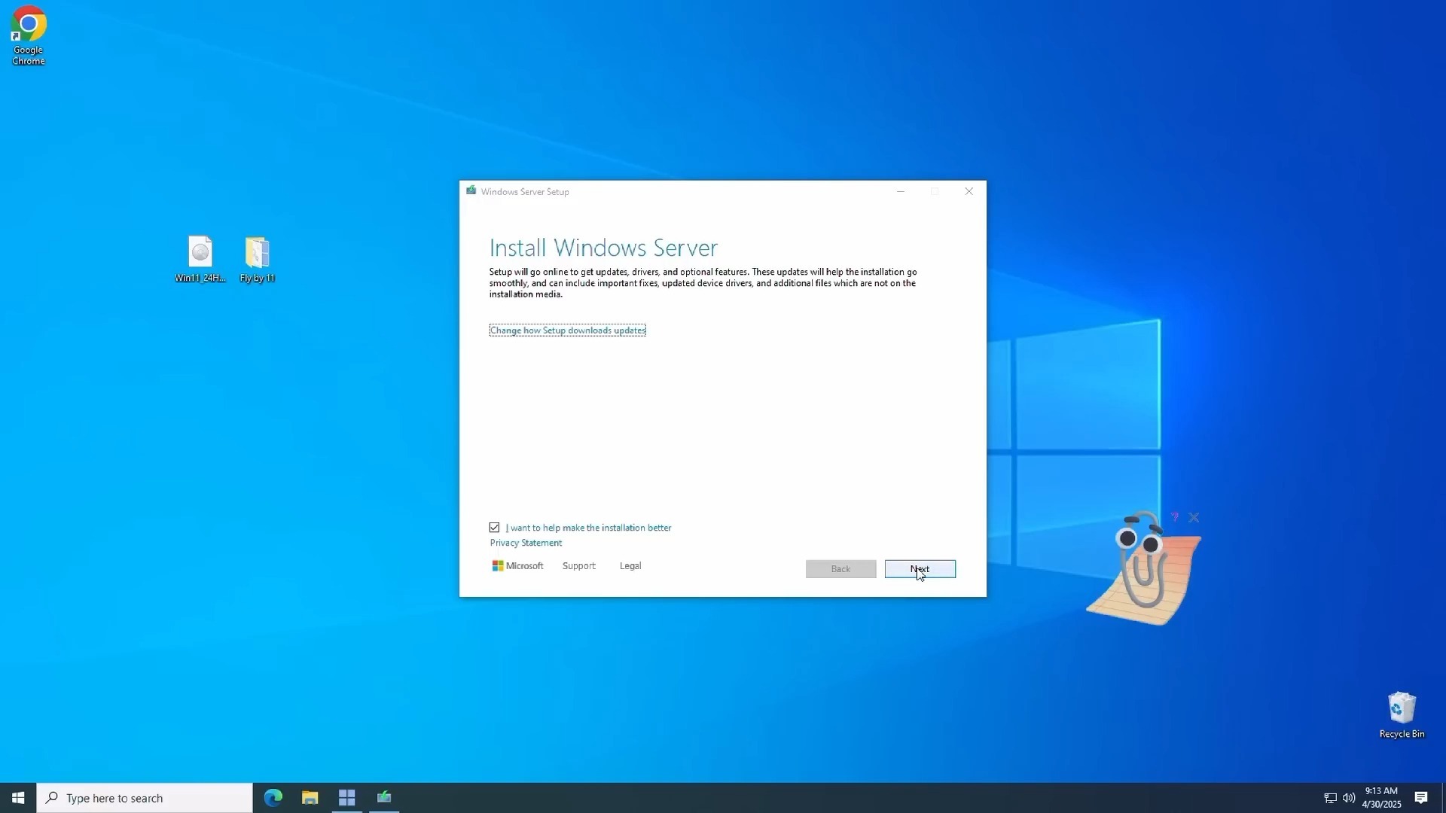Open Action Center from the system tray
The image size is (1446, 813).
click(1422, 798)
